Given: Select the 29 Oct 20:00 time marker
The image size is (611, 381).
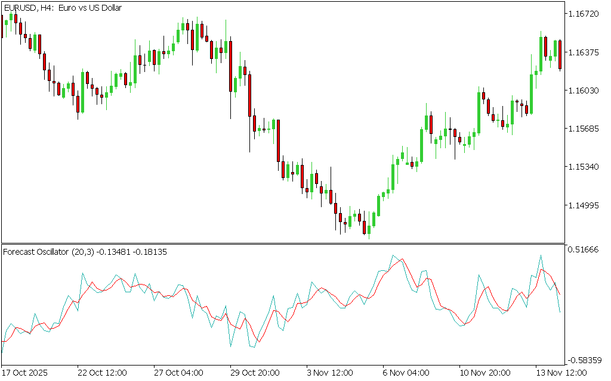Looking at the screenshot, I should (x=255, y=373).
